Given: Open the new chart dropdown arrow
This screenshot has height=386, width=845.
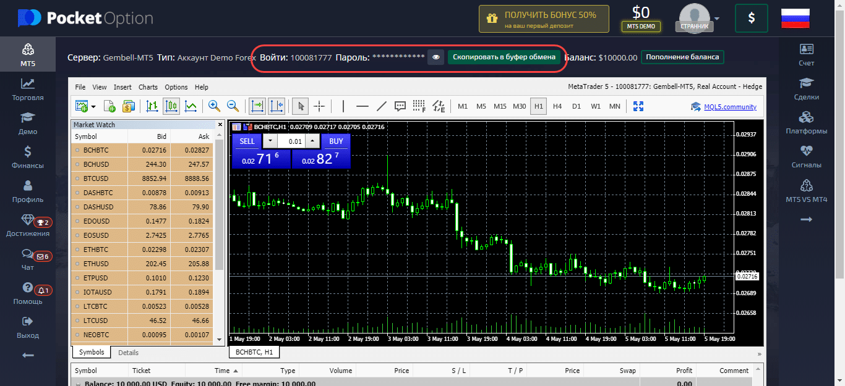Looking at the screenshot, I should [x=93, y=106].
